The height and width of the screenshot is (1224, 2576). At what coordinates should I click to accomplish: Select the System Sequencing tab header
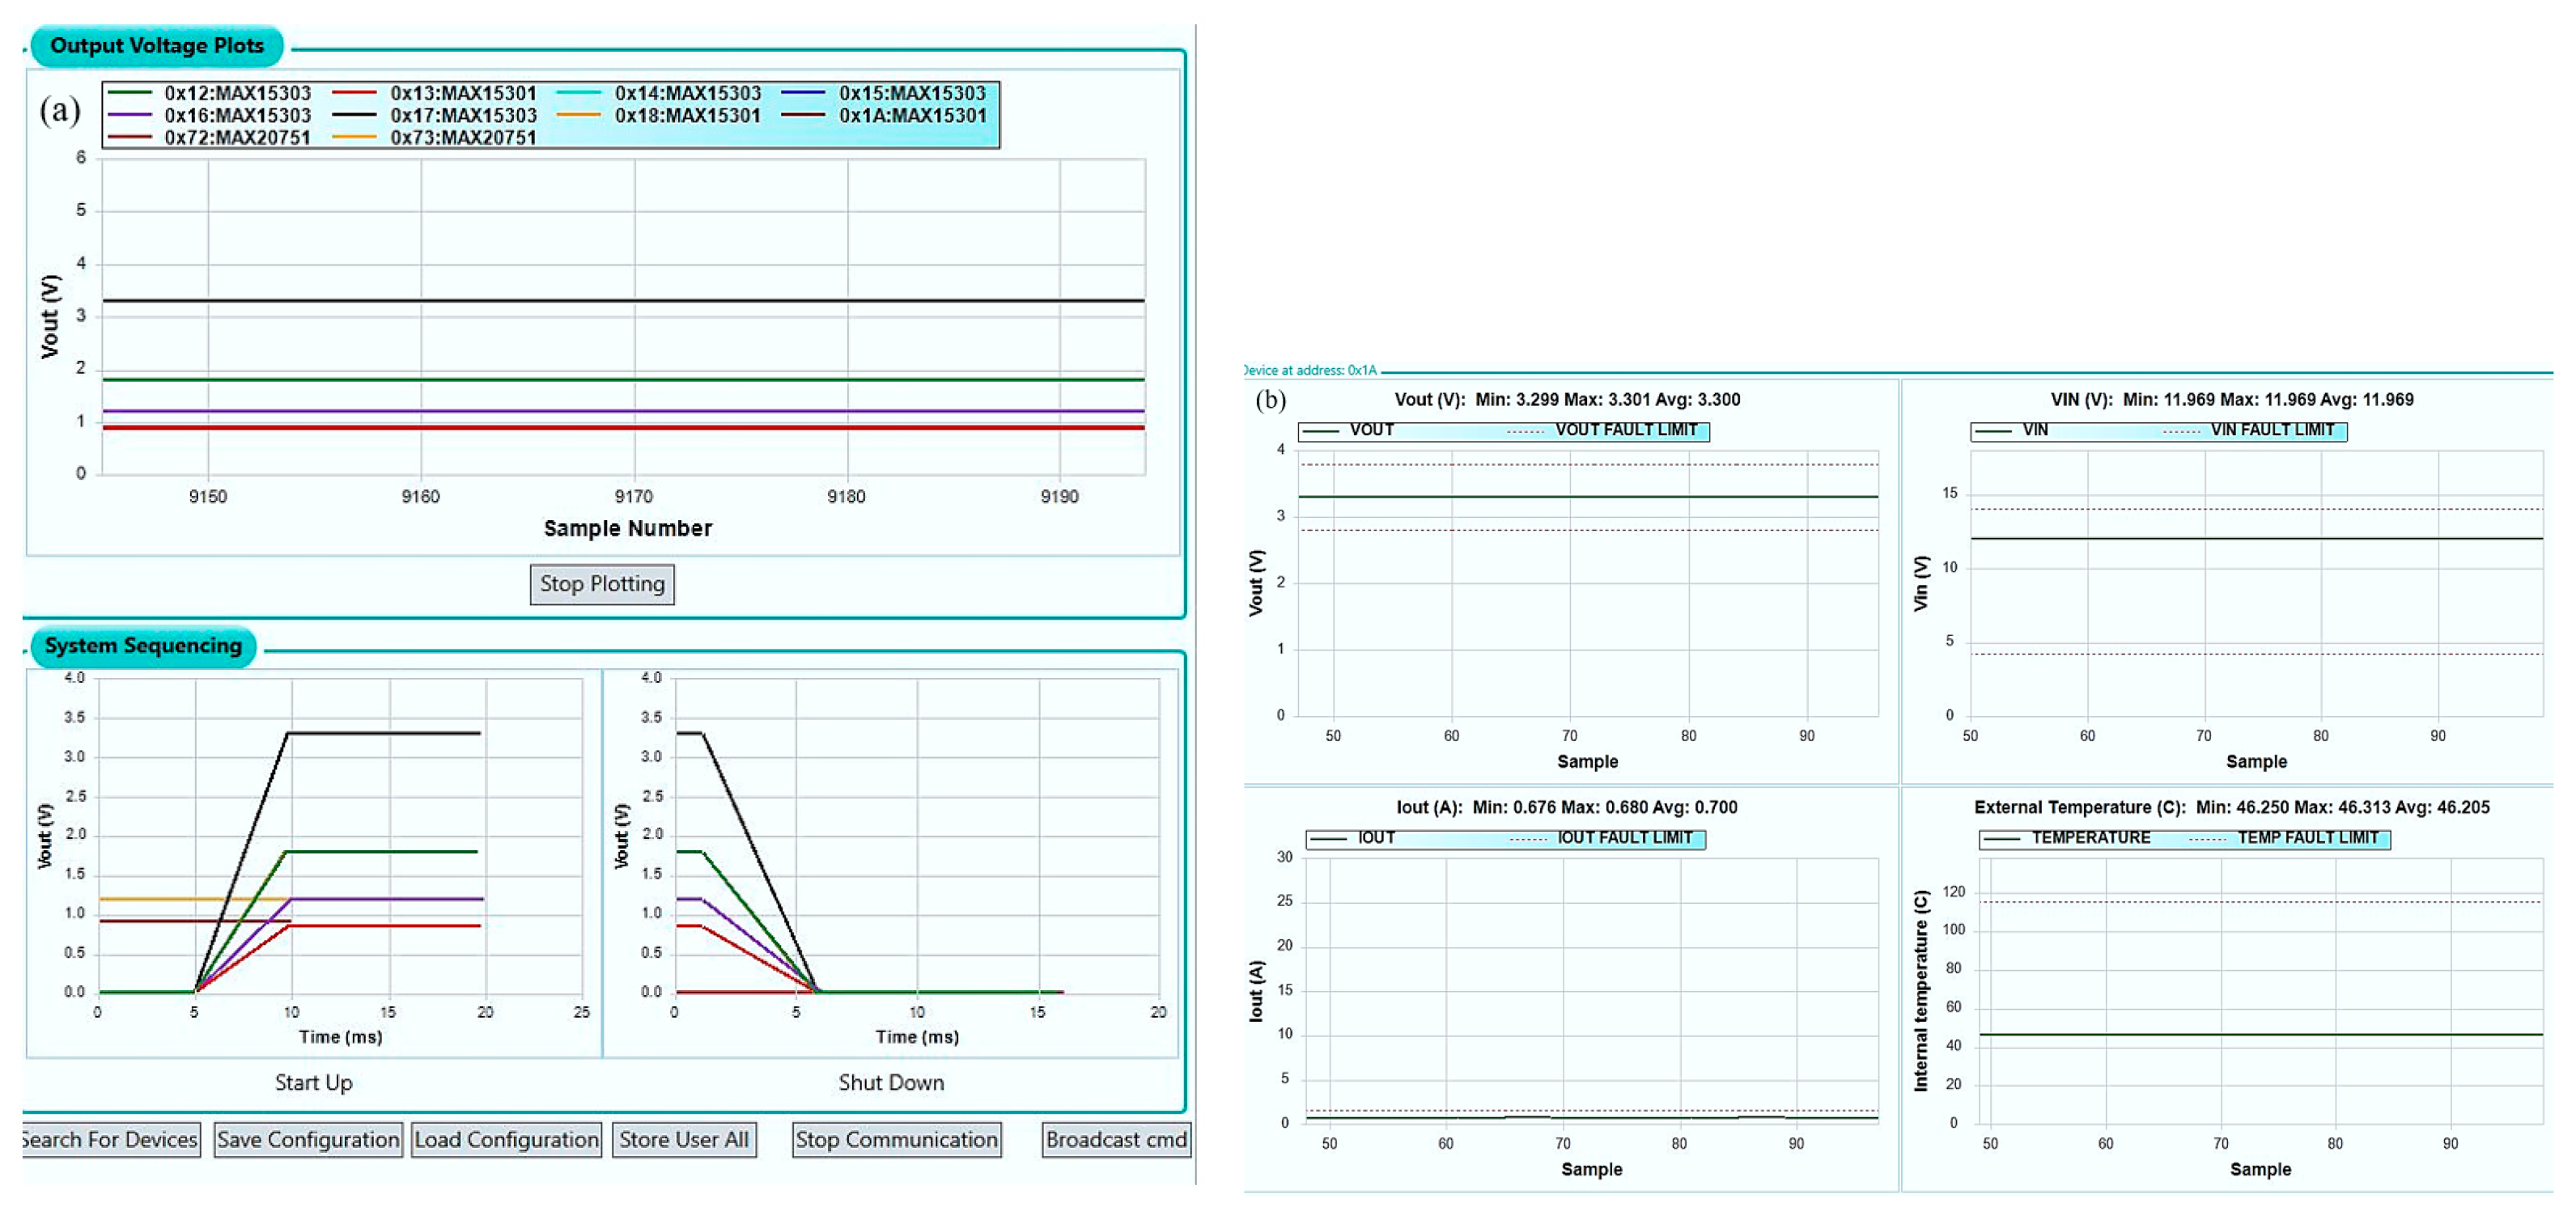click(143, 646)
